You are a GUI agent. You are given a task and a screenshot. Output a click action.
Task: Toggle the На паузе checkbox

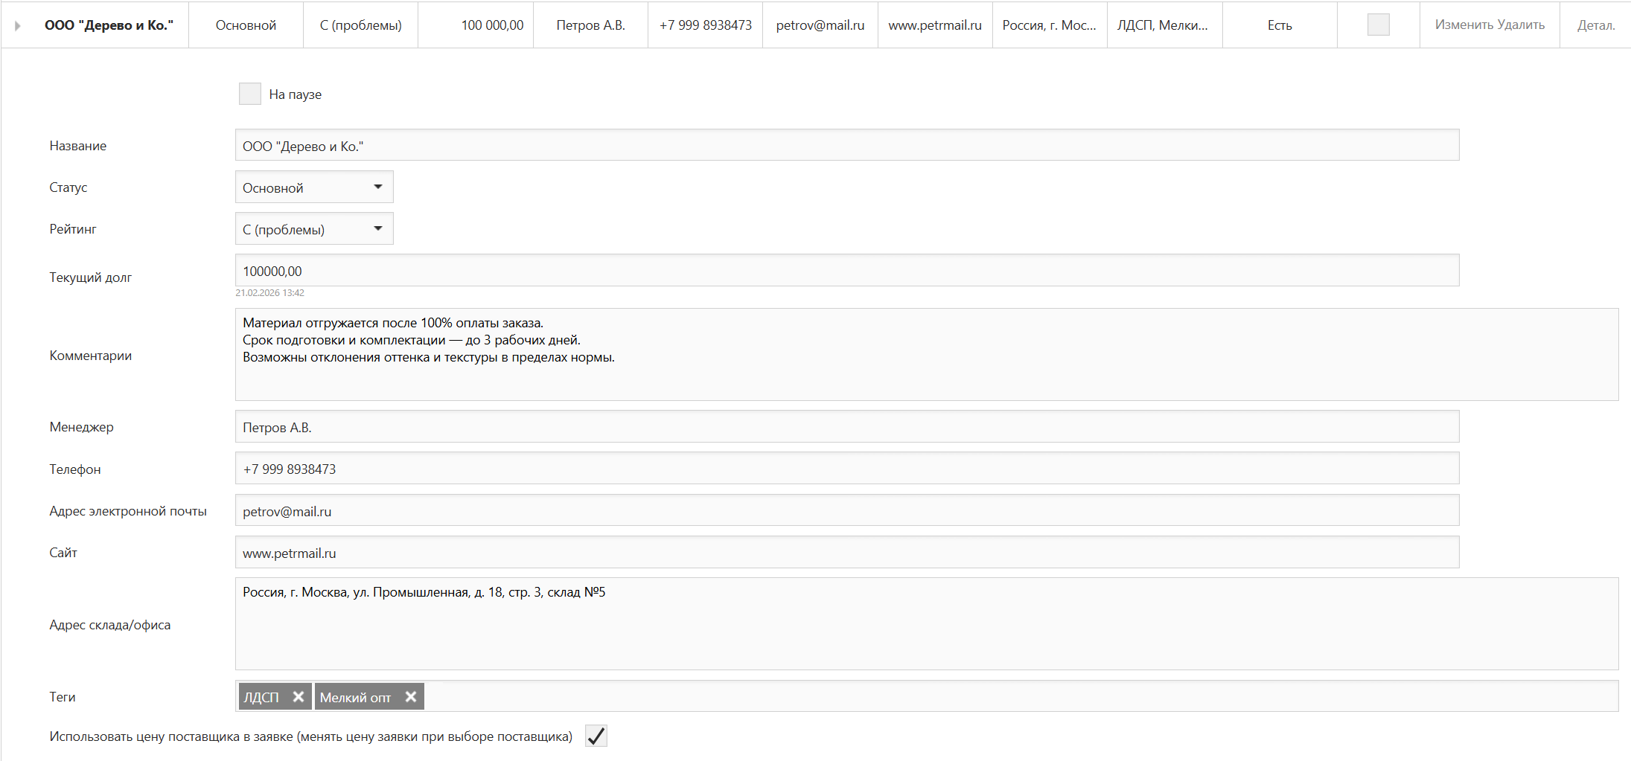pos(250,94)
